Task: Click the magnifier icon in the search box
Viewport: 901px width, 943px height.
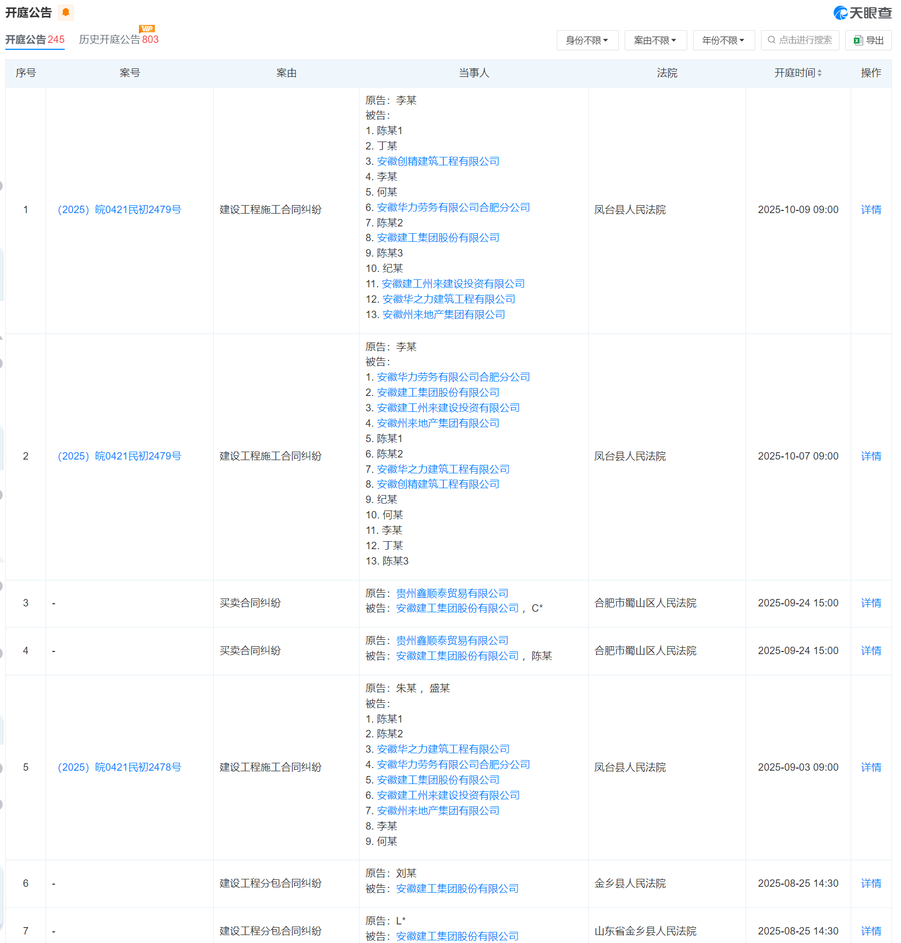Action: [772, 40]
